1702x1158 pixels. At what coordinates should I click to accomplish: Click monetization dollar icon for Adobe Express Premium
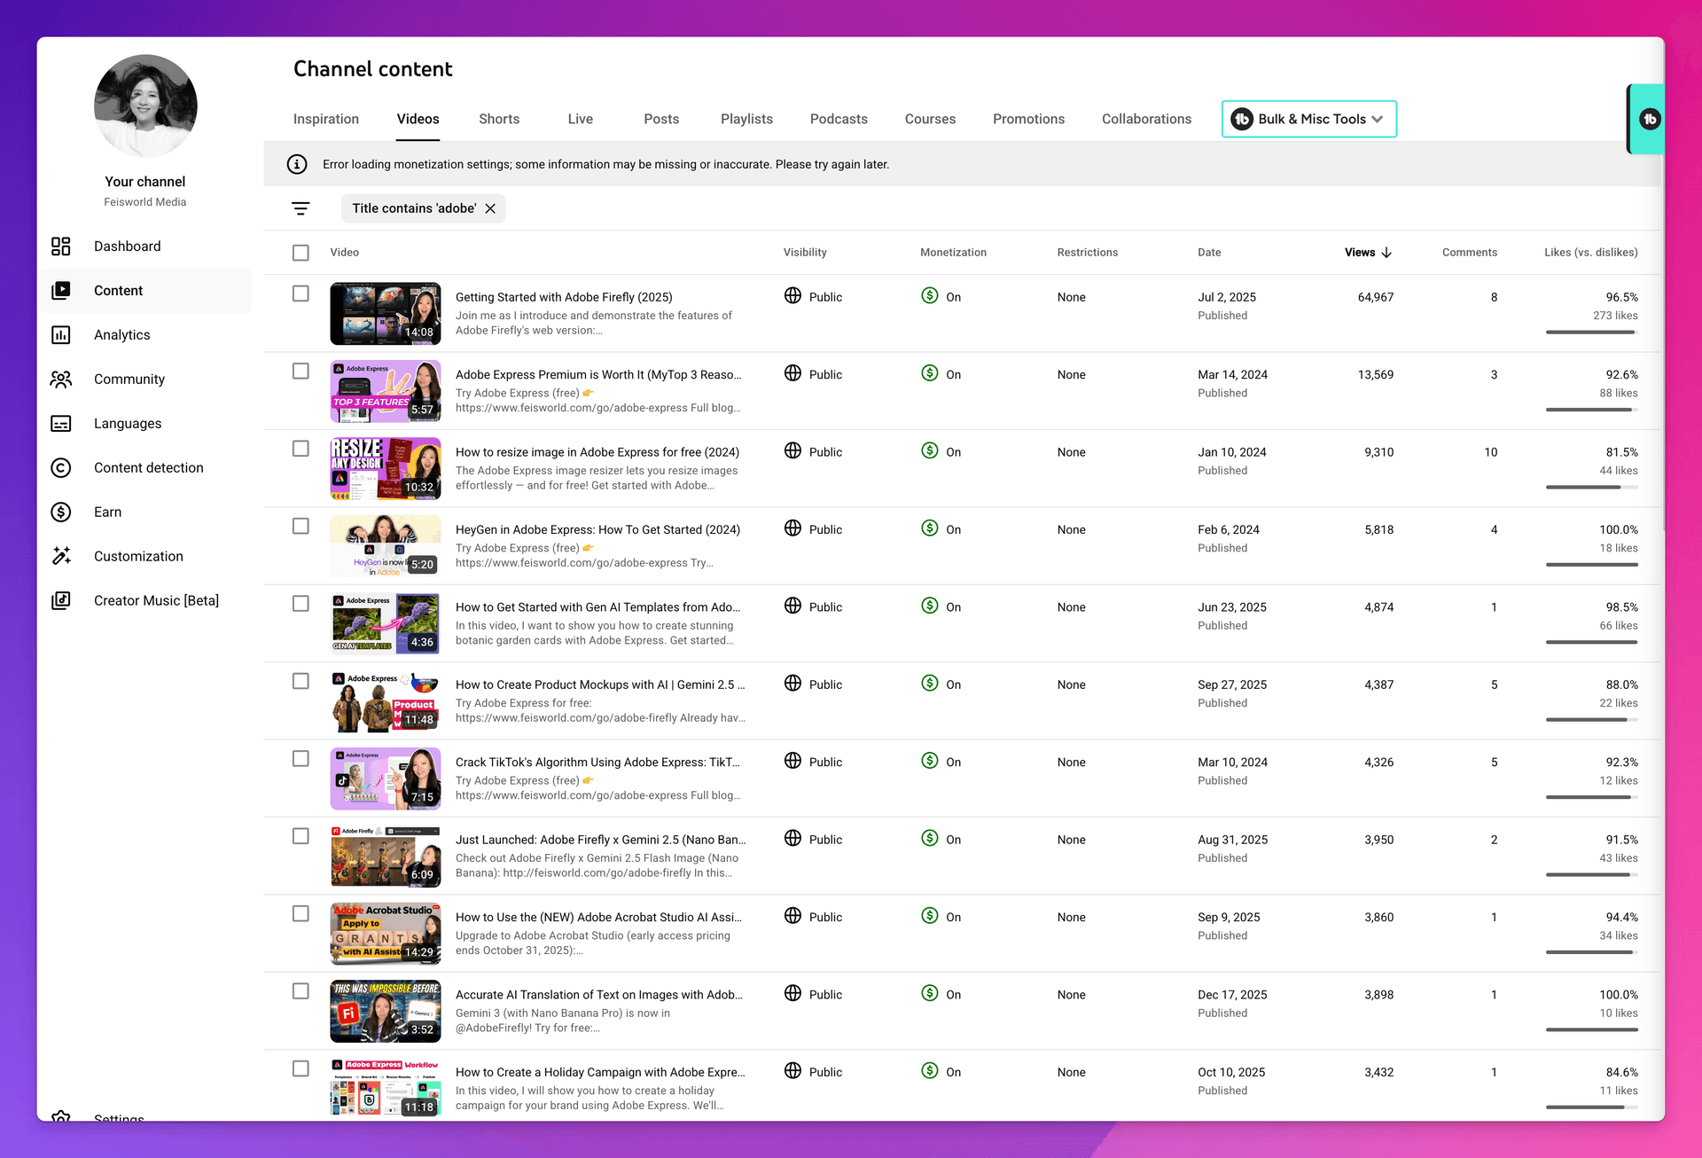[x=929, y=373]
